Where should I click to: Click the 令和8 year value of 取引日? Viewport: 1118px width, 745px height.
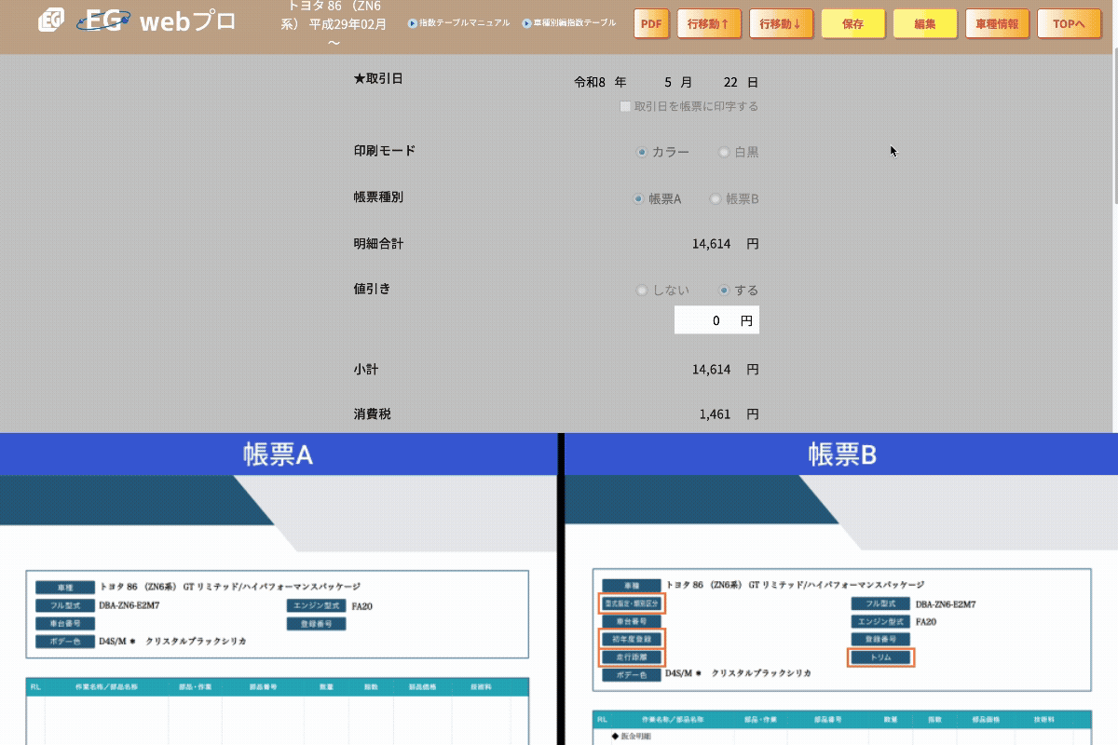(591, 82)
